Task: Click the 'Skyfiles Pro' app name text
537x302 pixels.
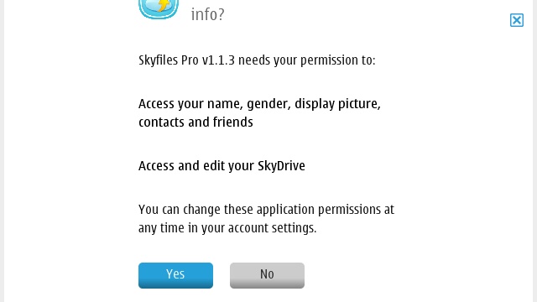Action: tap(169, 60)
